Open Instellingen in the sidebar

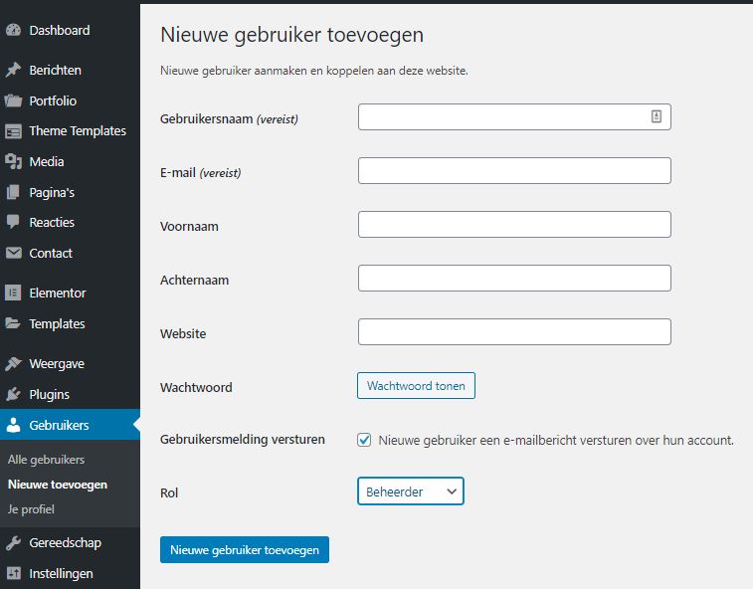pyautogui.click(x=61, y=573)
